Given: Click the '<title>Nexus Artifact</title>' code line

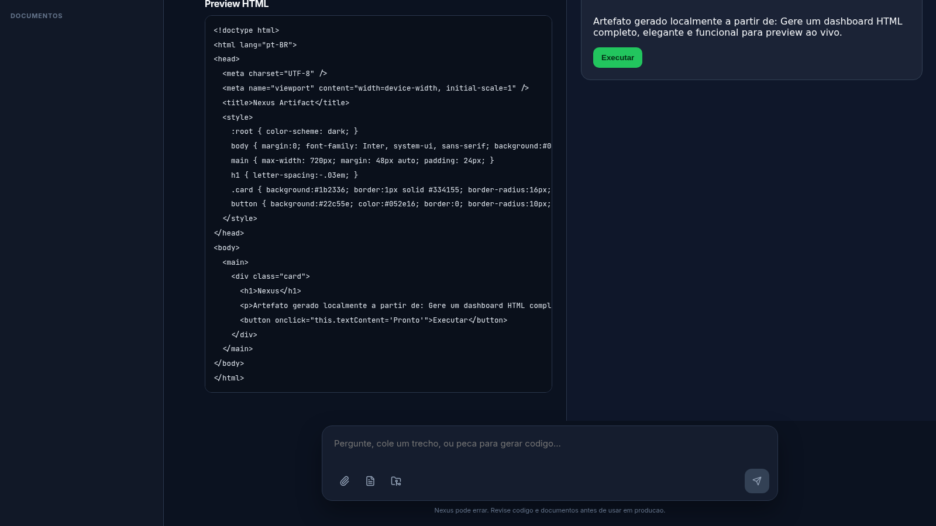Looking at the screenshot, I should pos(285,103).
